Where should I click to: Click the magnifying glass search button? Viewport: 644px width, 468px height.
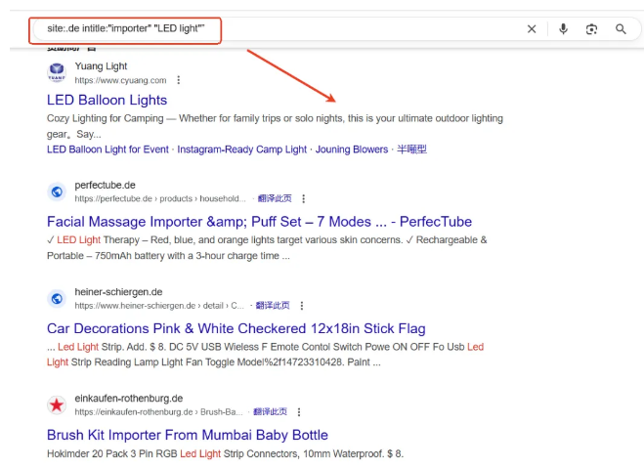(621, 29)
